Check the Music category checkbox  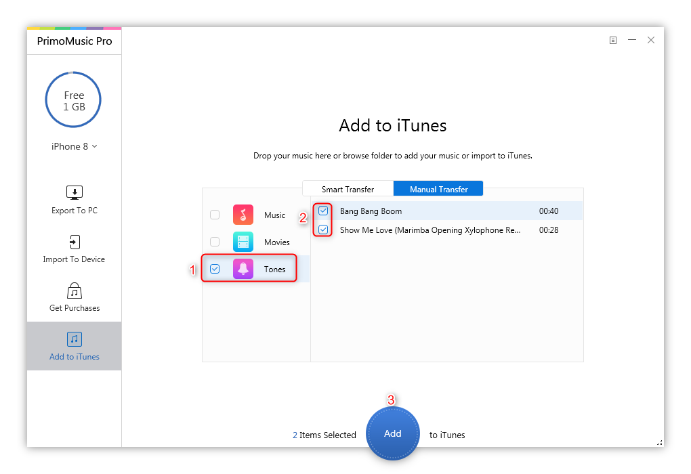point(215,215)
